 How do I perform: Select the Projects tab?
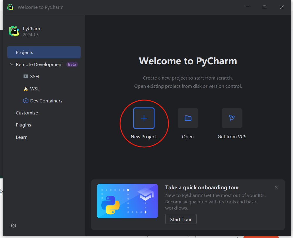point(44,52)
